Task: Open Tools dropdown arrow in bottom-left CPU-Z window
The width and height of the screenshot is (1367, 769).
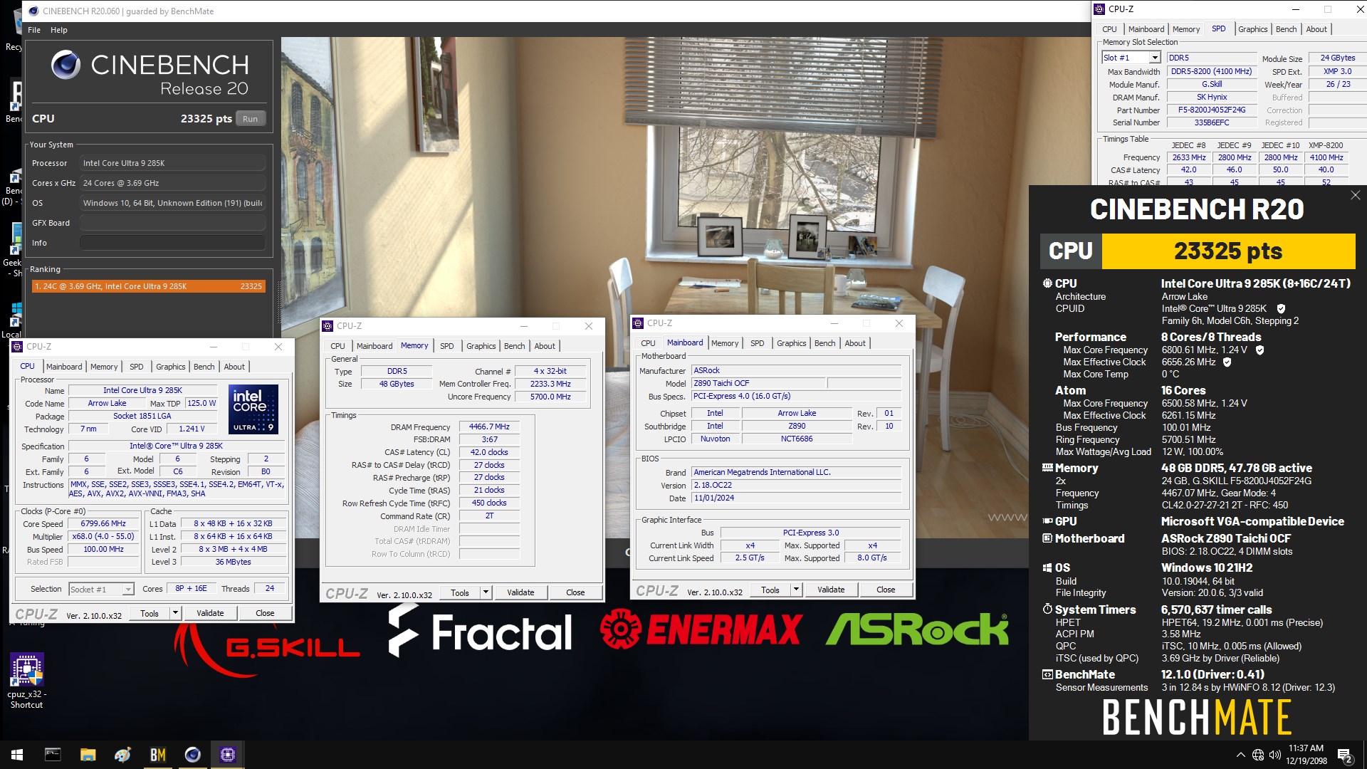Action: 175,613
